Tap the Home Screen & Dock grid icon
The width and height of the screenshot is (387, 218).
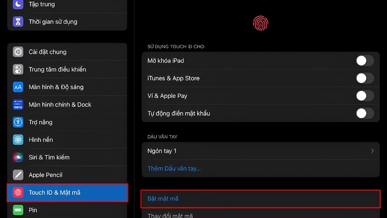[18, 105]
